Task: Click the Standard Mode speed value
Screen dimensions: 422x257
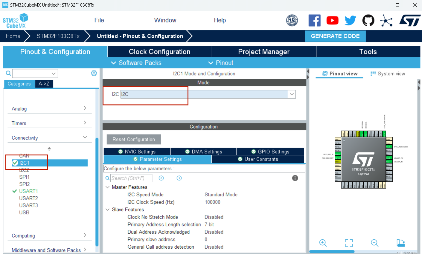Action: coord(221,195)
